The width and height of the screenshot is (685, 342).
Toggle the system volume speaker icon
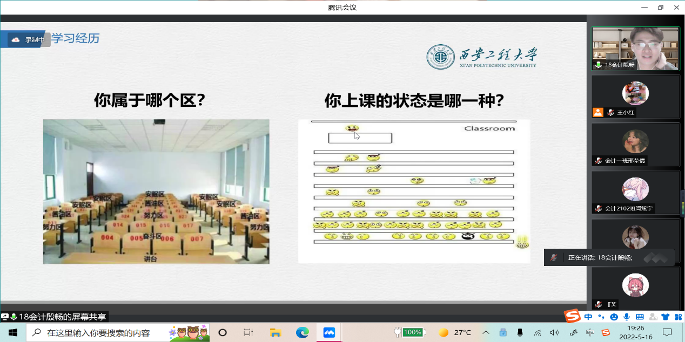pos(554,332)
